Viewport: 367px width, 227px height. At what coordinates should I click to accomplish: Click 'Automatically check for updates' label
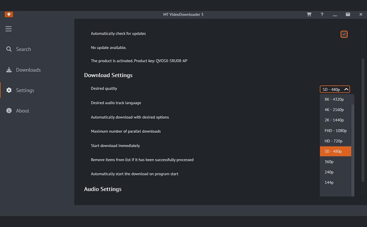coord(118,33)
